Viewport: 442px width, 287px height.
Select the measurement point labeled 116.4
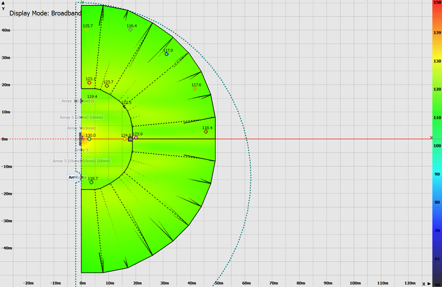point(131,29)
